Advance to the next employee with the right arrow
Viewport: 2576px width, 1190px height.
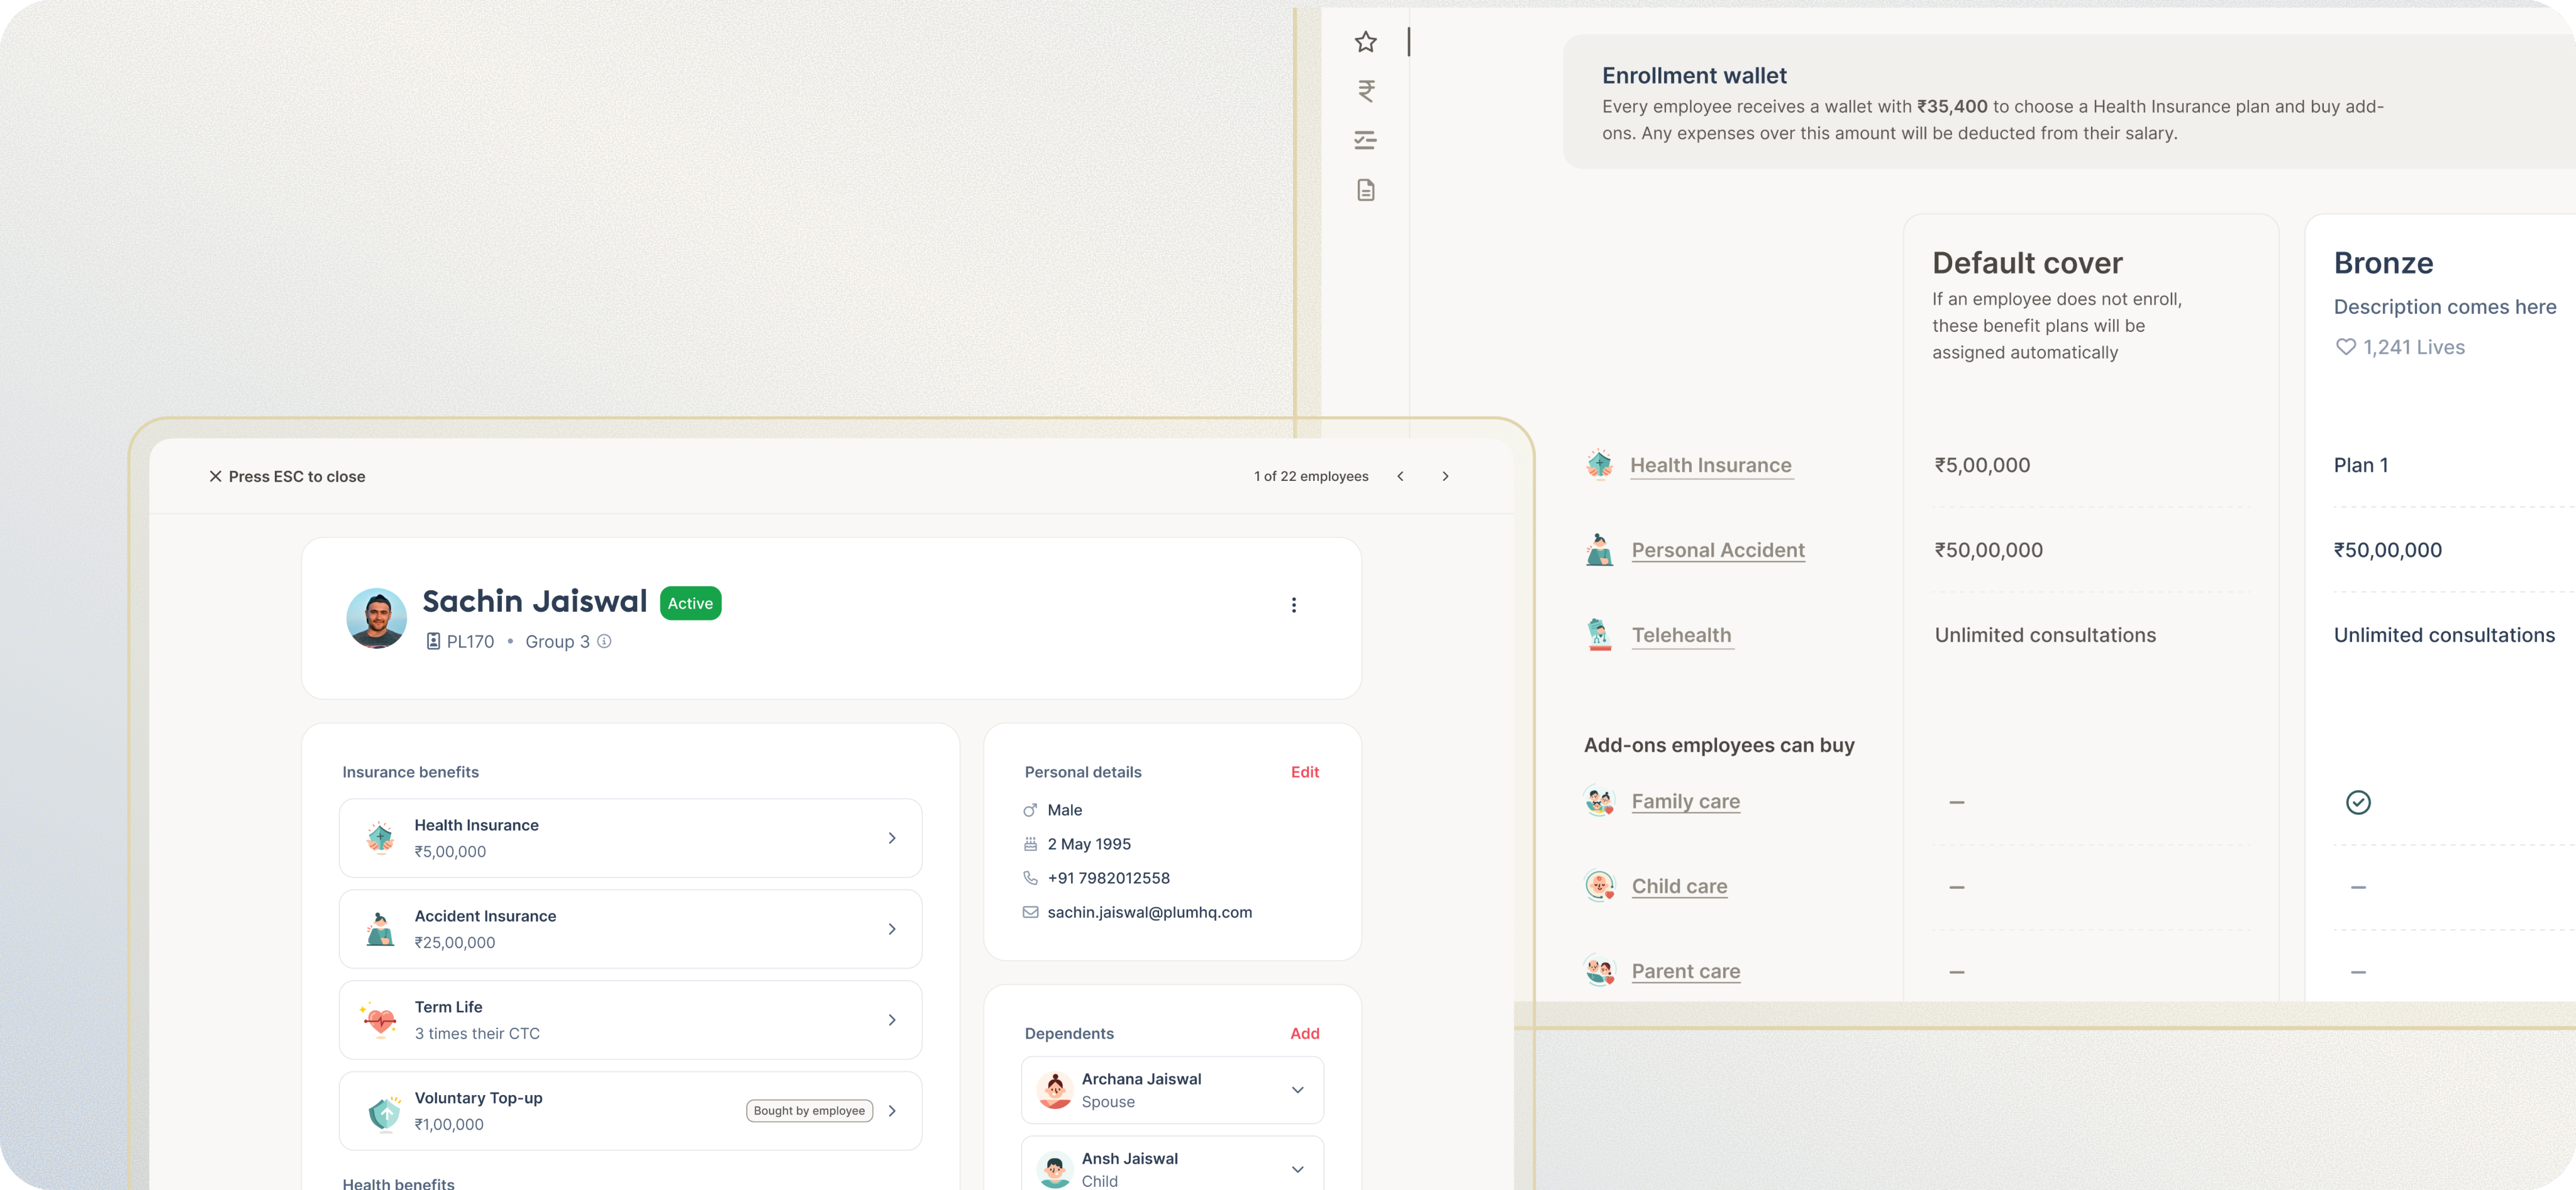click(x=1445, y=476)
